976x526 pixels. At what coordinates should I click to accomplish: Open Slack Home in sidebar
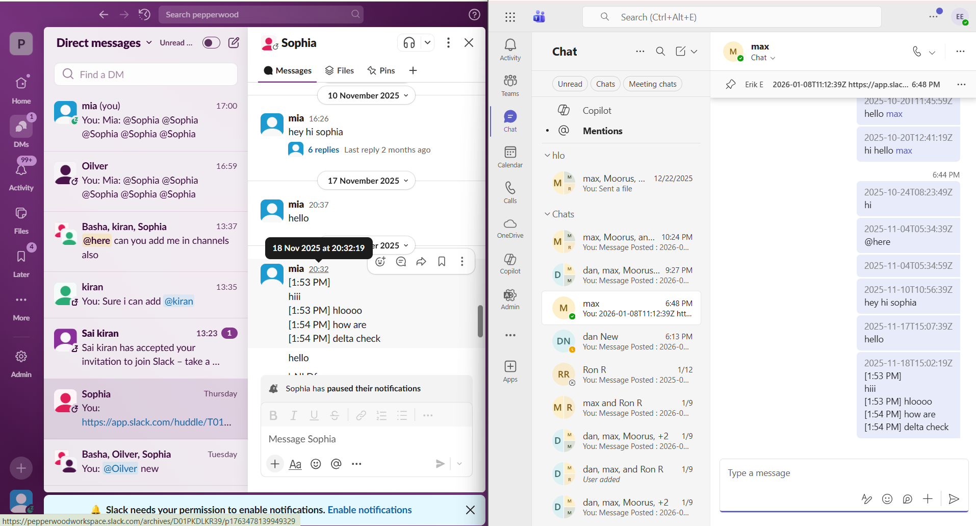pos(21,89)
